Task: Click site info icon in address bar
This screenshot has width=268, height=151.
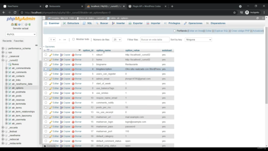Action: (x=22, y=13)
